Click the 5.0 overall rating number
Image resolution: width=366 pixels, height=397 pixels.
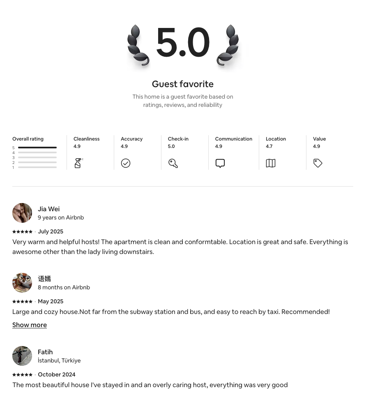[x=183, y=42]
